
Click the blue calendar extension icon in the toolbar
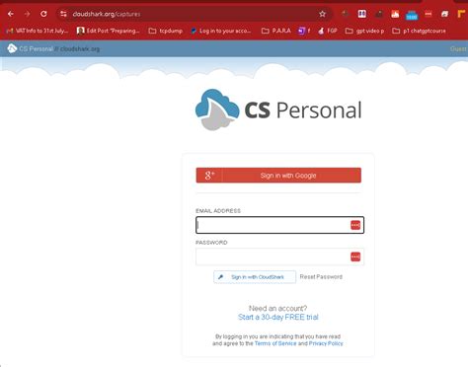(412, 15)
